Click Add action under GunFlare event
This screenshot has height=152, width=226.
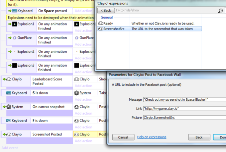point(83,44)
